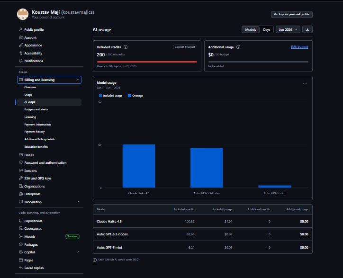Click the Moderation report icon

pos(21,202)
